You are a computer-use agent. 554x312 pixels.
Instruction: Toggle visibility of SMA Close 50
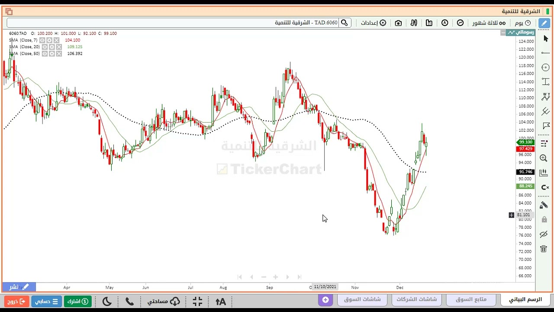pos(45,54)
